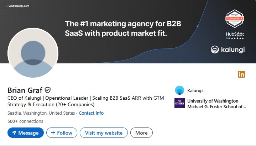Click the plus icon in Follow button
256x146 pixels.
[53, 133]
